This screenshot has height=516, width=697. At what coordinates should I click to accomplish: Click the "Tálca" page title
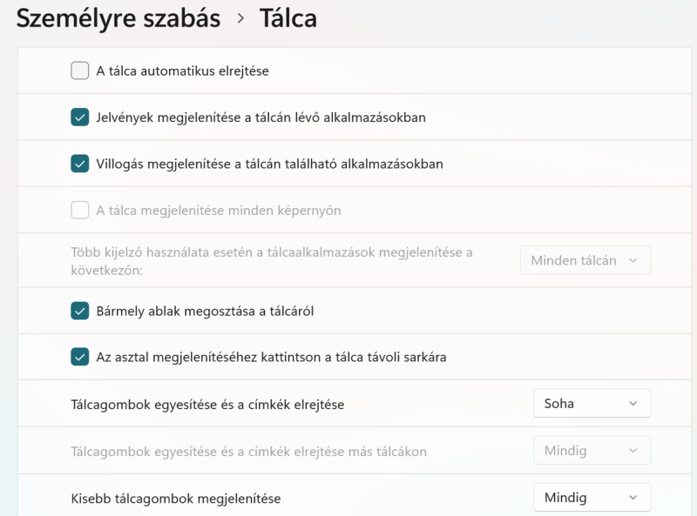click(x=288, y=18)
